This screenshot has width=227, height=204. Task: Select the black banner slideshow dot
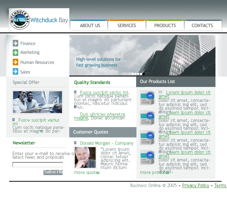point(144,74)
